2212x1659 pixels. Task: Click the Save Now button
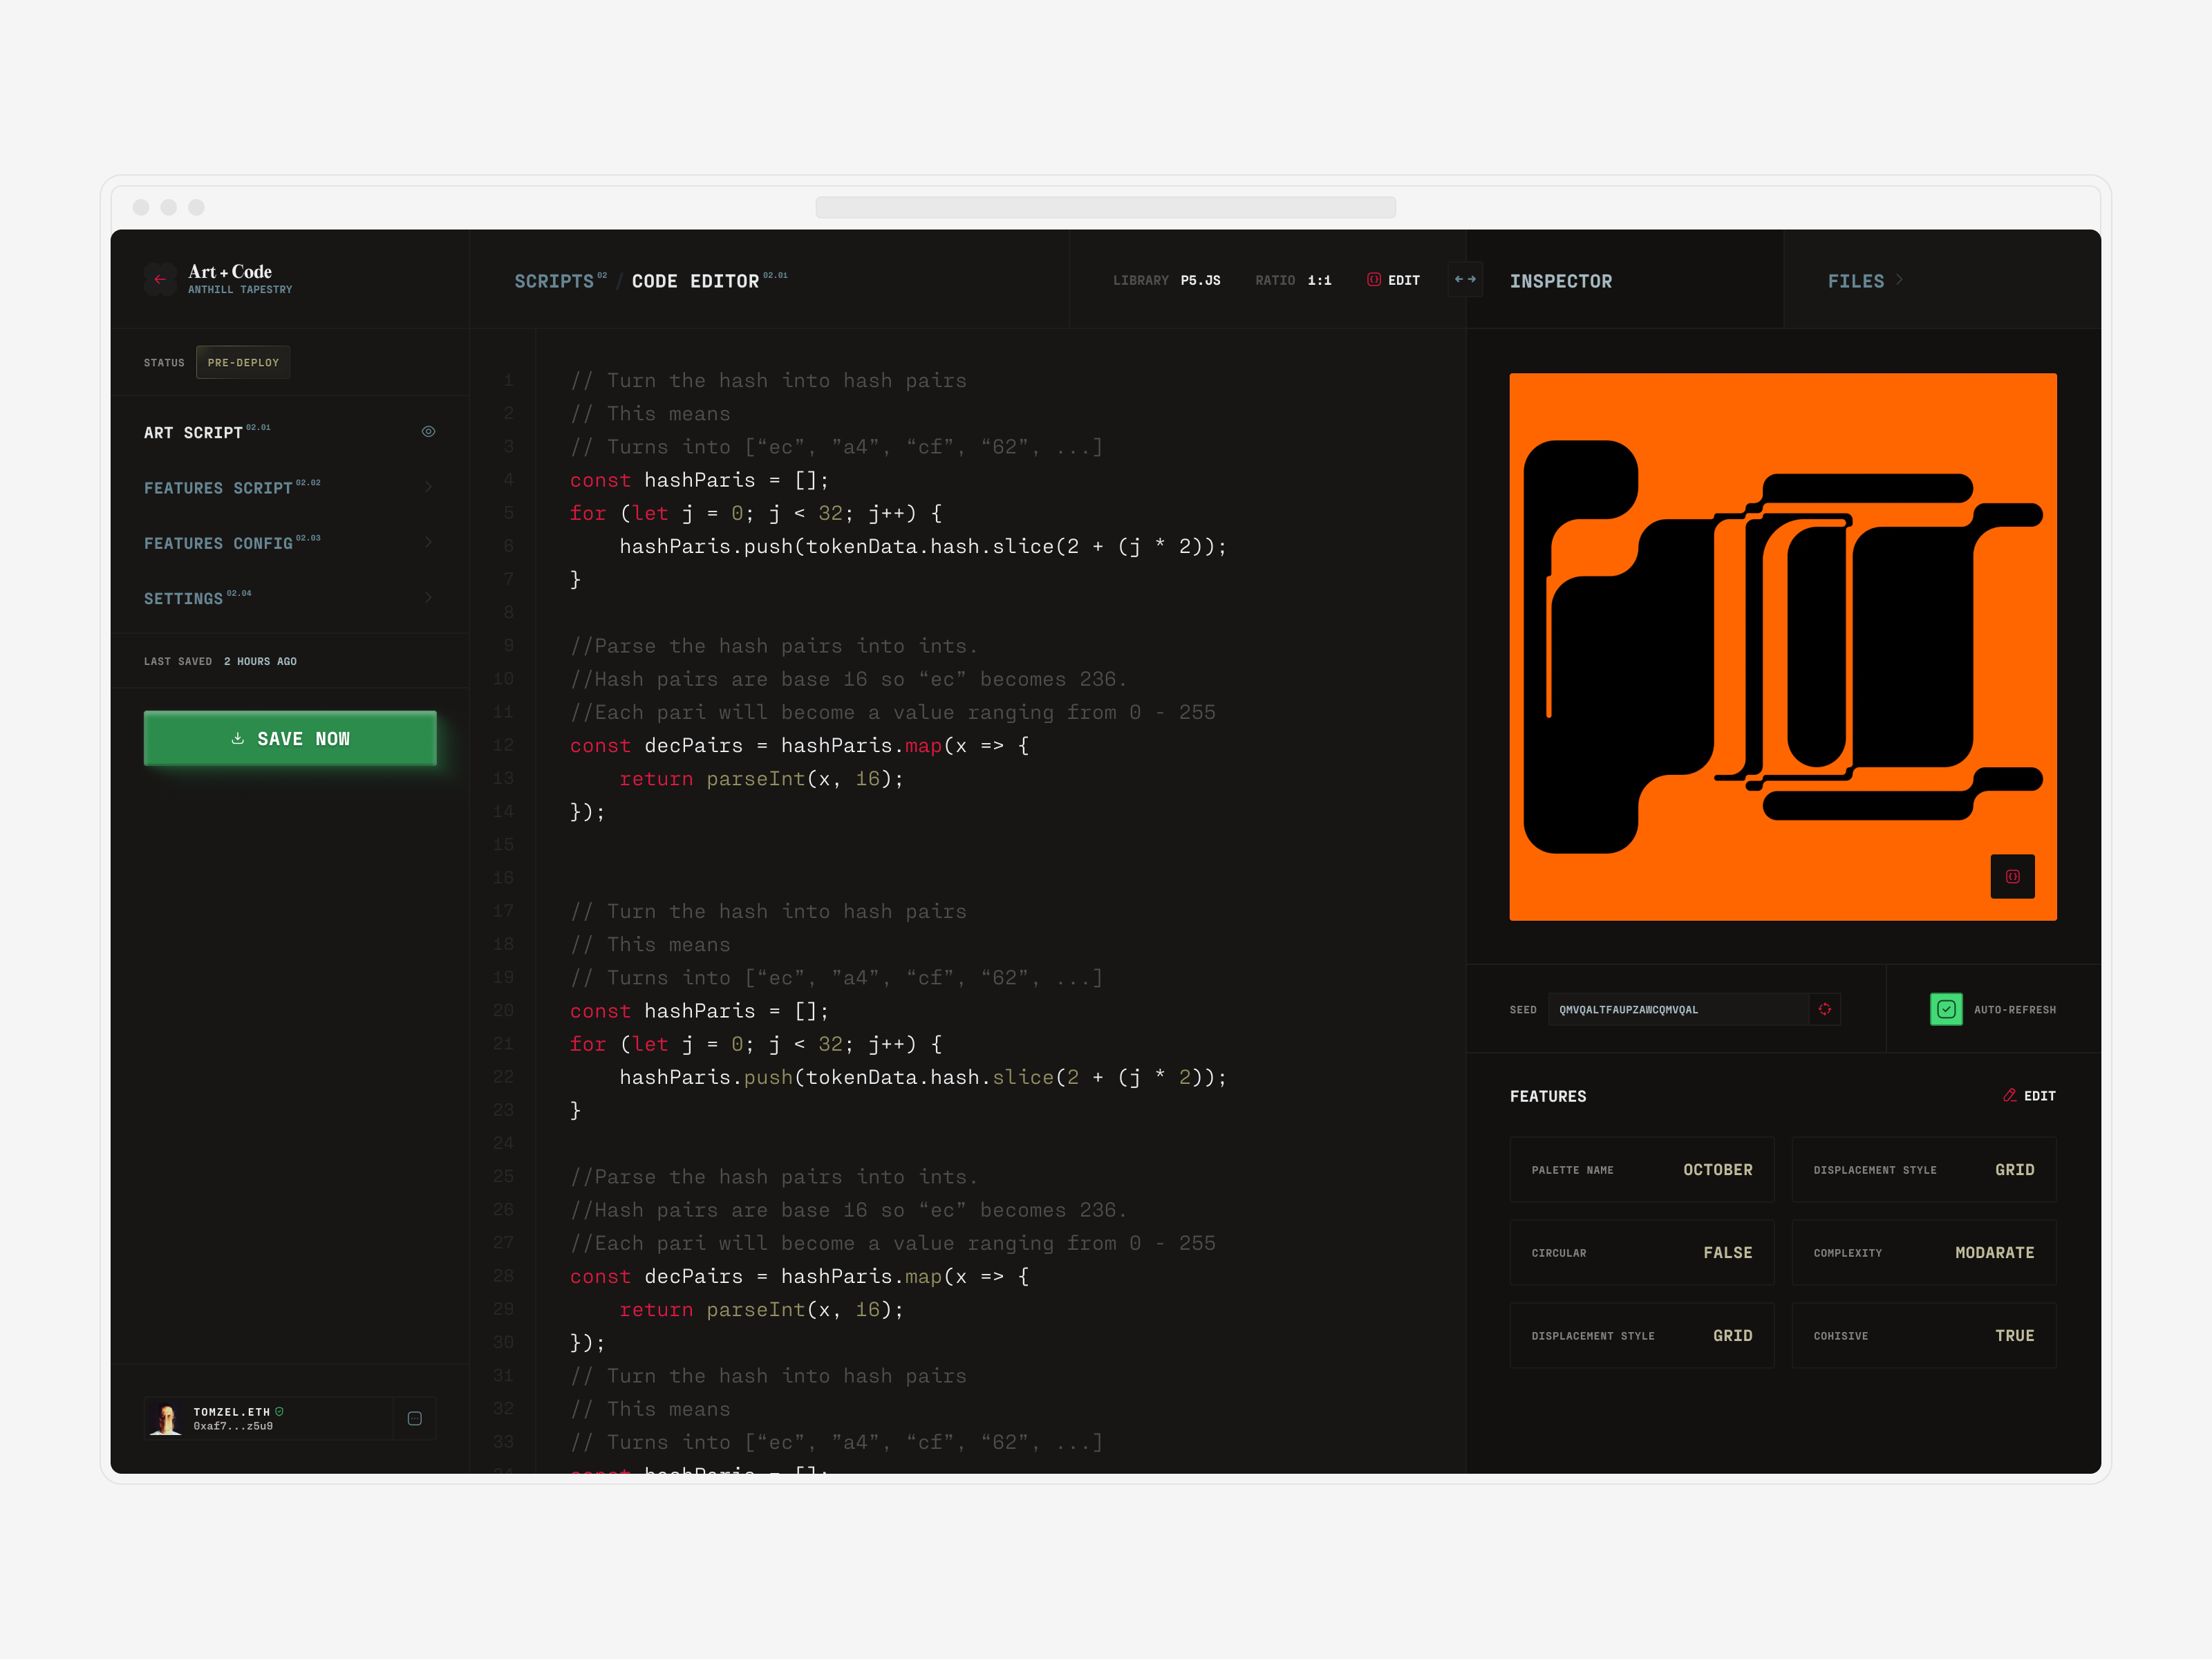coord(290,738)
